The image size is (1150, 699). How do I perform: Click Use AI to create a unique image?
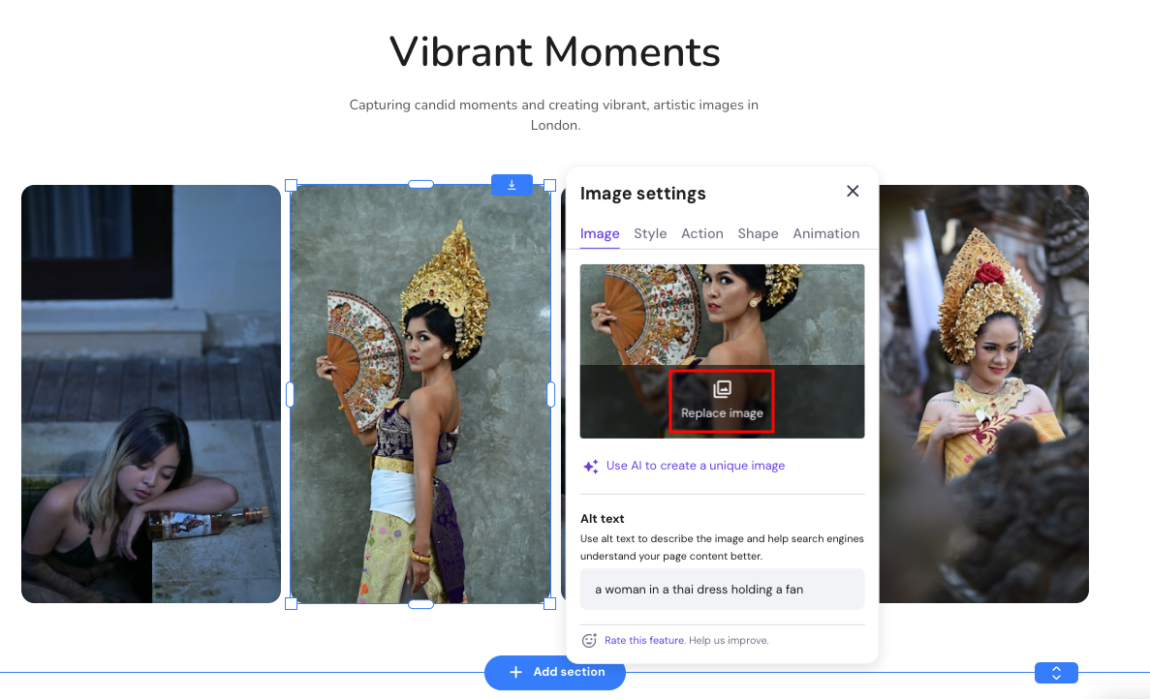pyautogui.click(x=696, y=466)
